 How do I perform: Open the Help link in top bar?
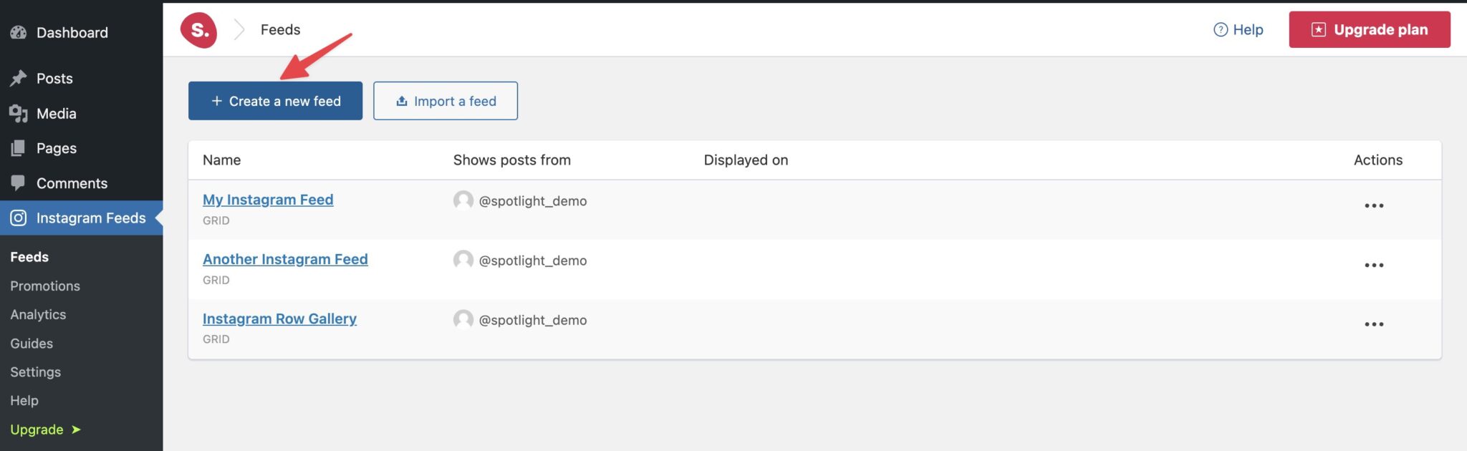pos(1238,29)
